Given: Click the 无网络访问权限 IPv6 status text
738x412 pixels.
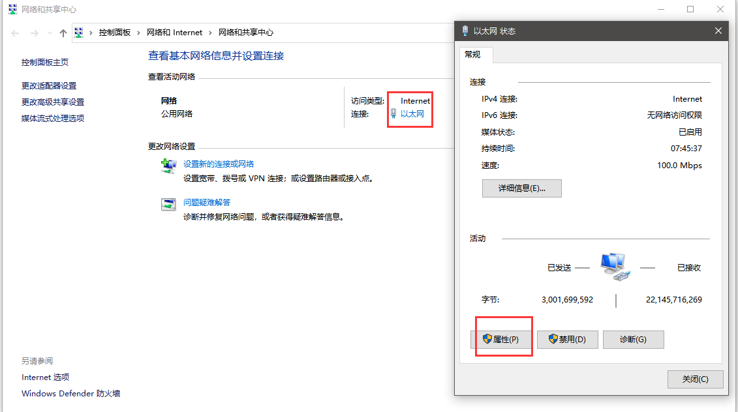Looking at the screenshot, I should [674, 115].
